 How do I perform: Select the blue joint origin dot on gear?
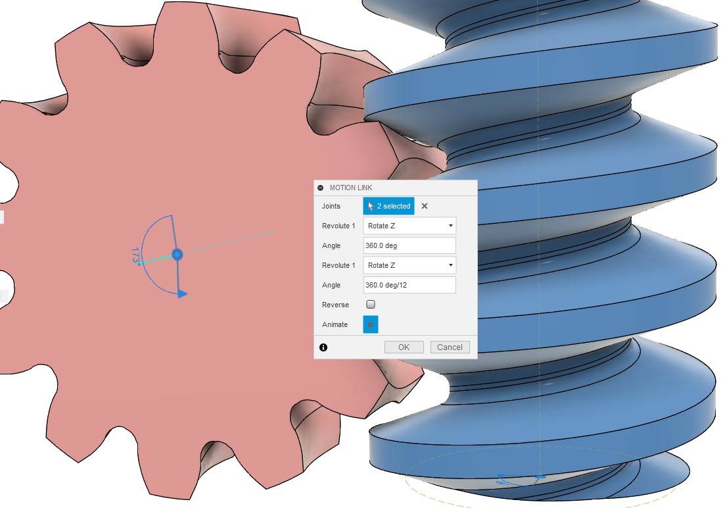tap(177, 254)
